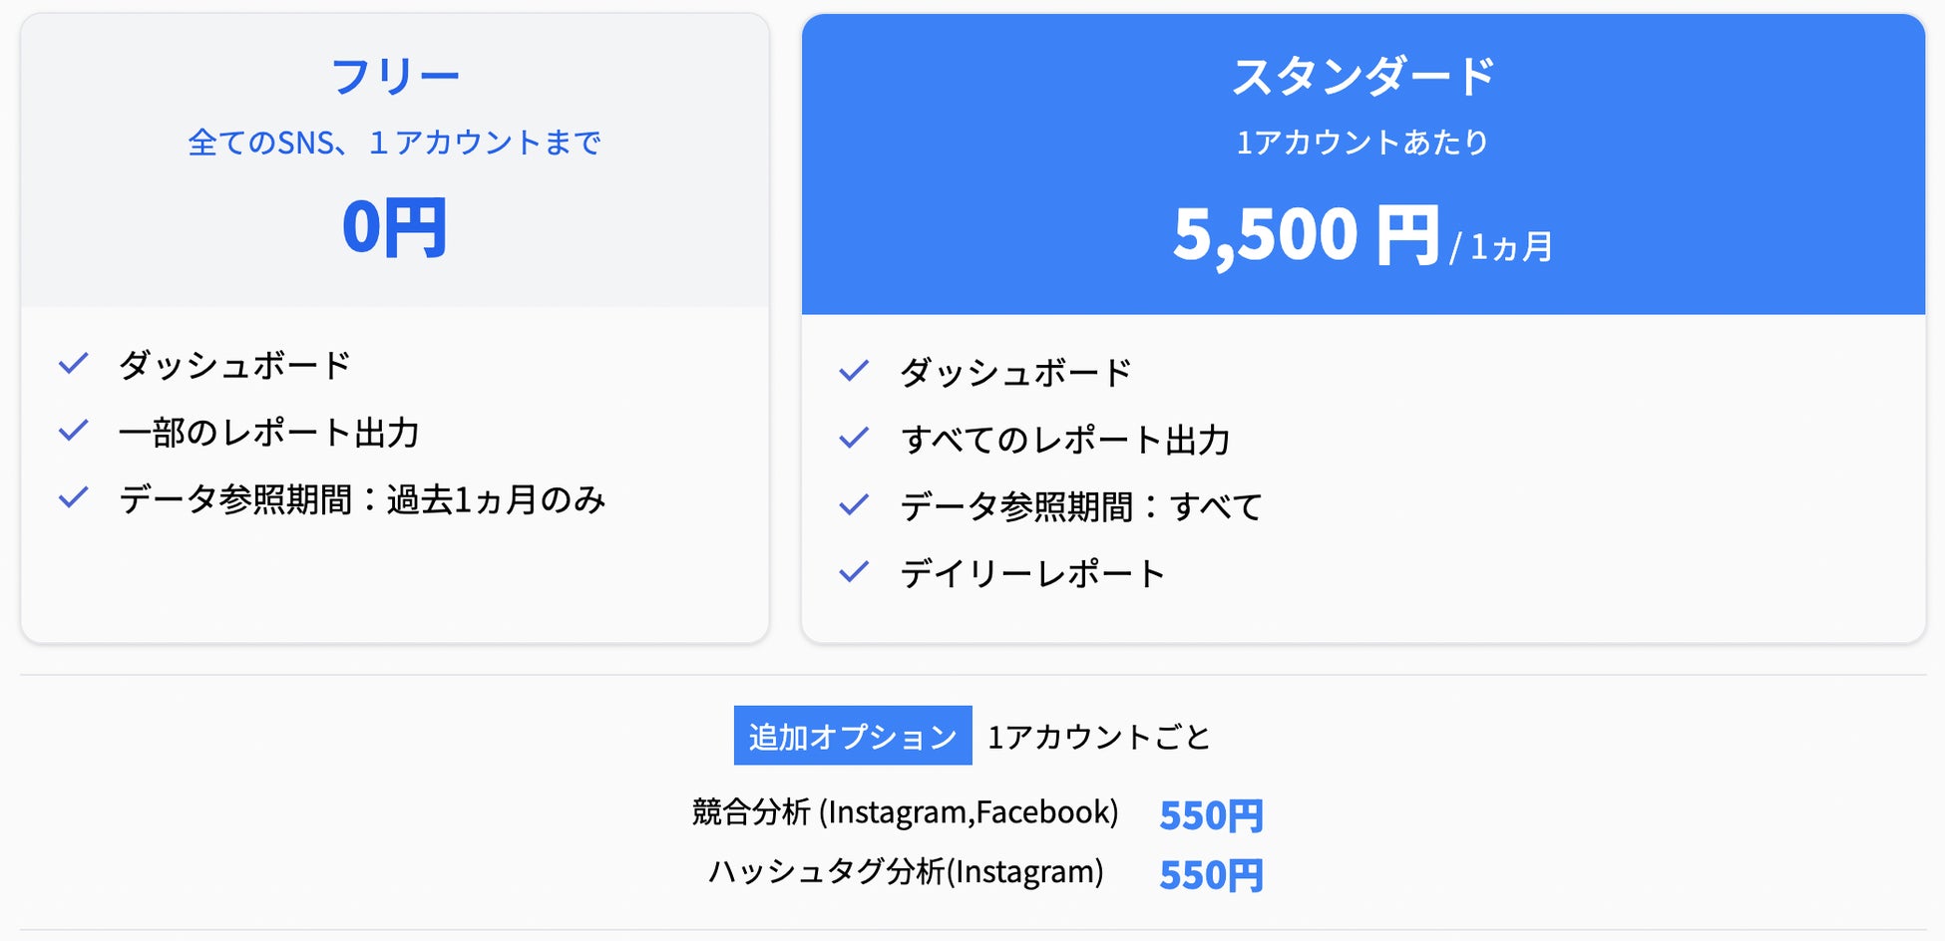Click the 550円 price for ハッシュタグ分析

(1211, 875)
